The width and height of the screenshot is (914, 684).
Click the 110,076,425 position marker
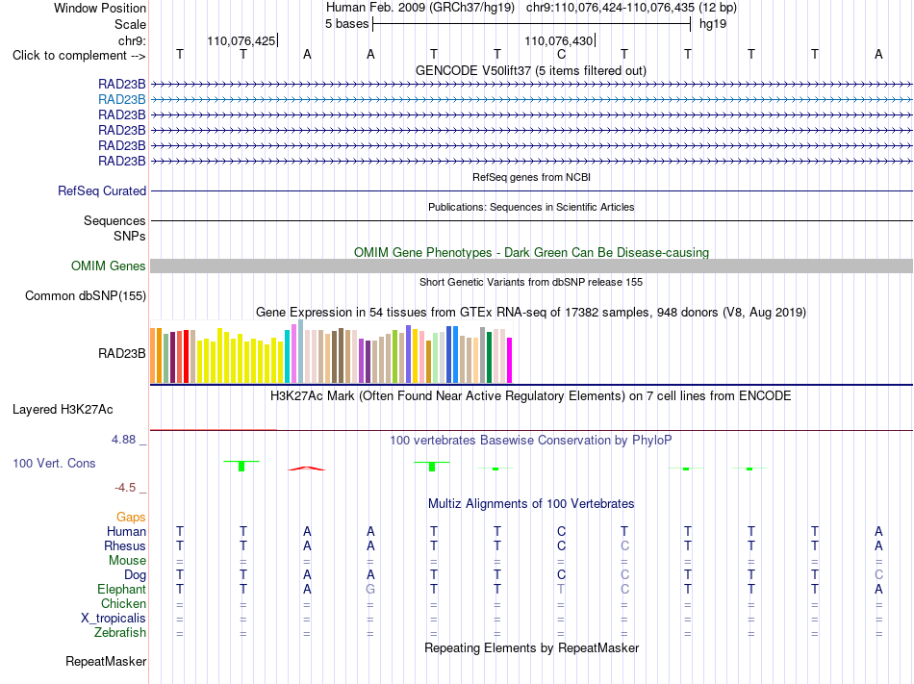[x=241, y=40]
